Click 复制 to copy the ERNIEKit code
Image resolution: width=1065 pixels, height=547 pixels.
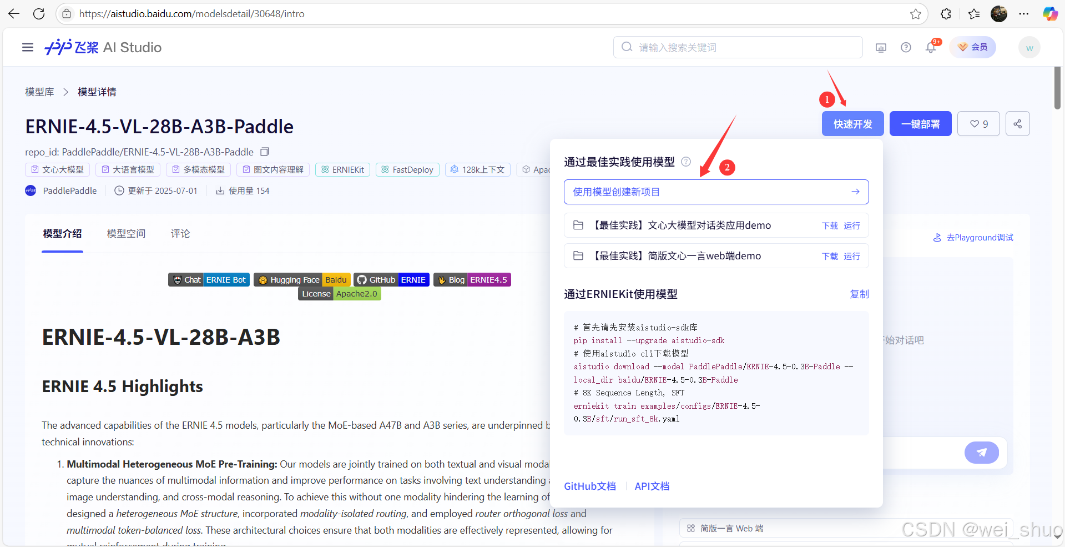click(859, 294)
